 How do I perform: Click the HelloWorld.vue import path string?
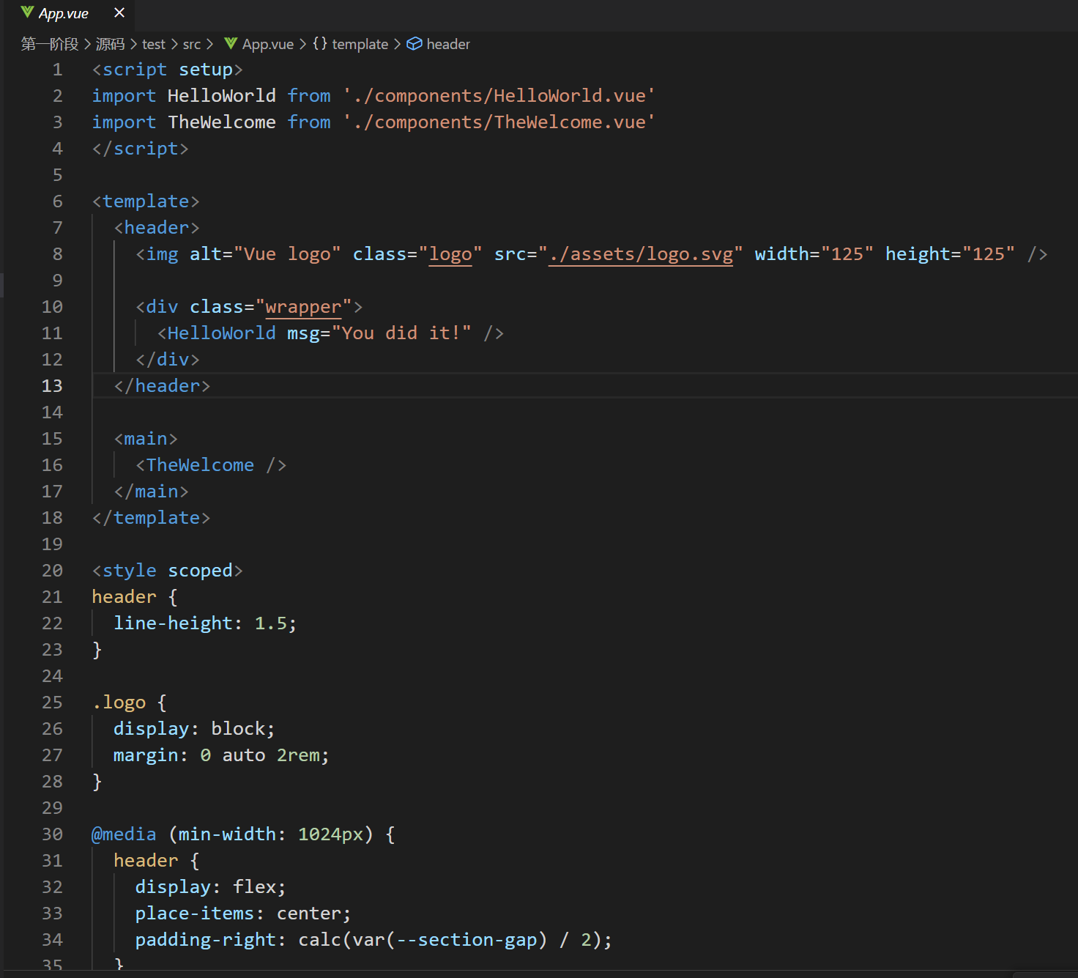pyautogui.click(x=499, y=96)
